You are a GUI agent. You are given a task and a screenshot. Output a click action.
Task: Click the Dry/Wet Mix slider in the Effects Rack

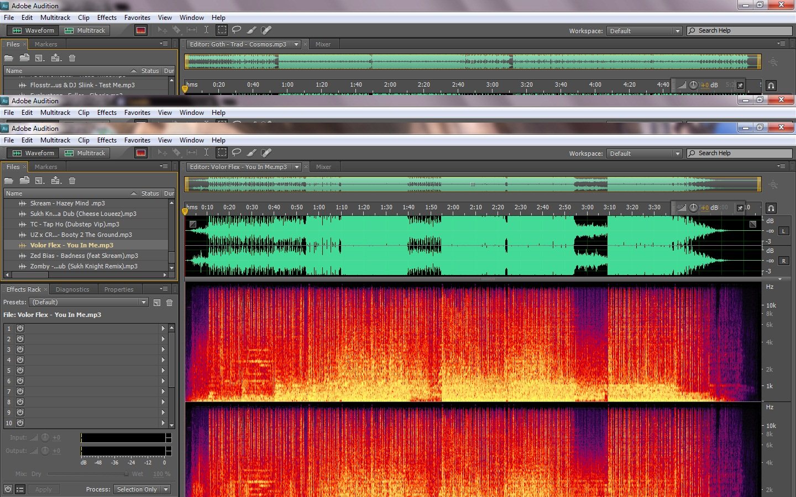[88, 474]
